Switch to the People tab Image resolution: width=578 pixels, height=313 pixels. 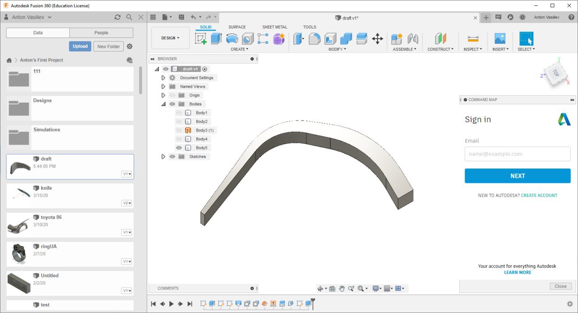[101, 33]
